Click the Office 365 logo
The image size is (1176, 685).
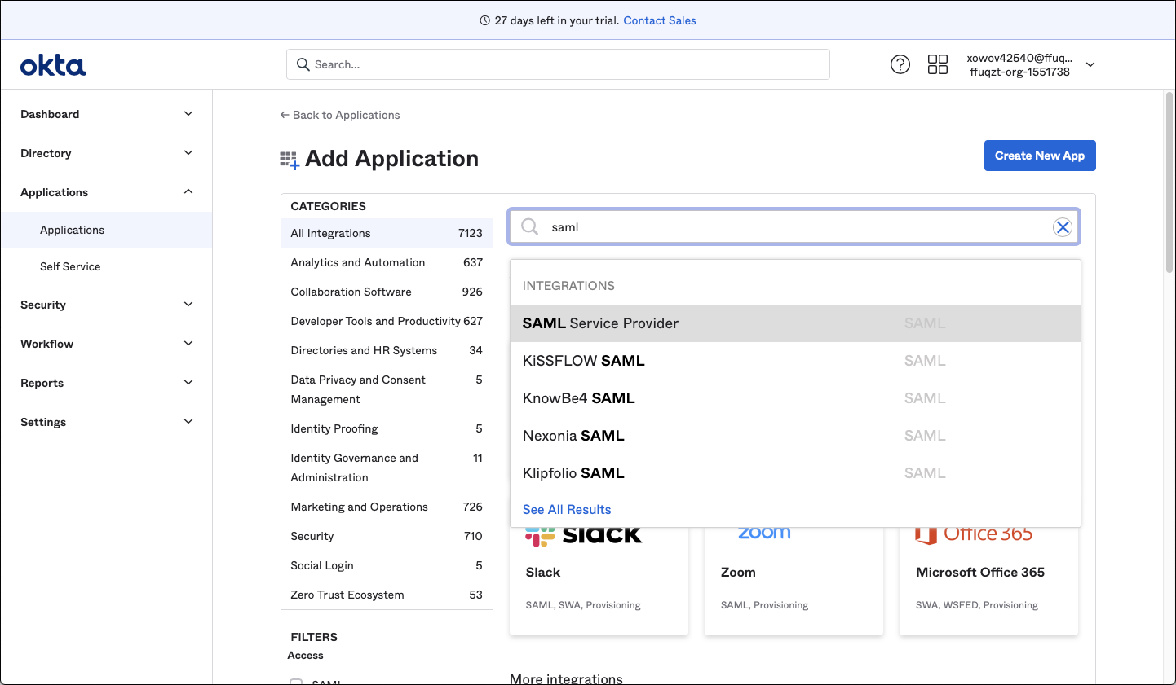click(x=974, y=535)
